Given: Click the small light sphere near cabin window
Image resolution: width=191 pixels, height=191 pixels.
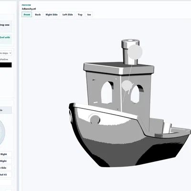Looking at the screenshot, I should point(127,85).
